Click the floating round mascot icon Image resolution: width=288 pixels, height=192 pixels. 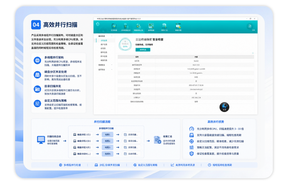[224, 107]
